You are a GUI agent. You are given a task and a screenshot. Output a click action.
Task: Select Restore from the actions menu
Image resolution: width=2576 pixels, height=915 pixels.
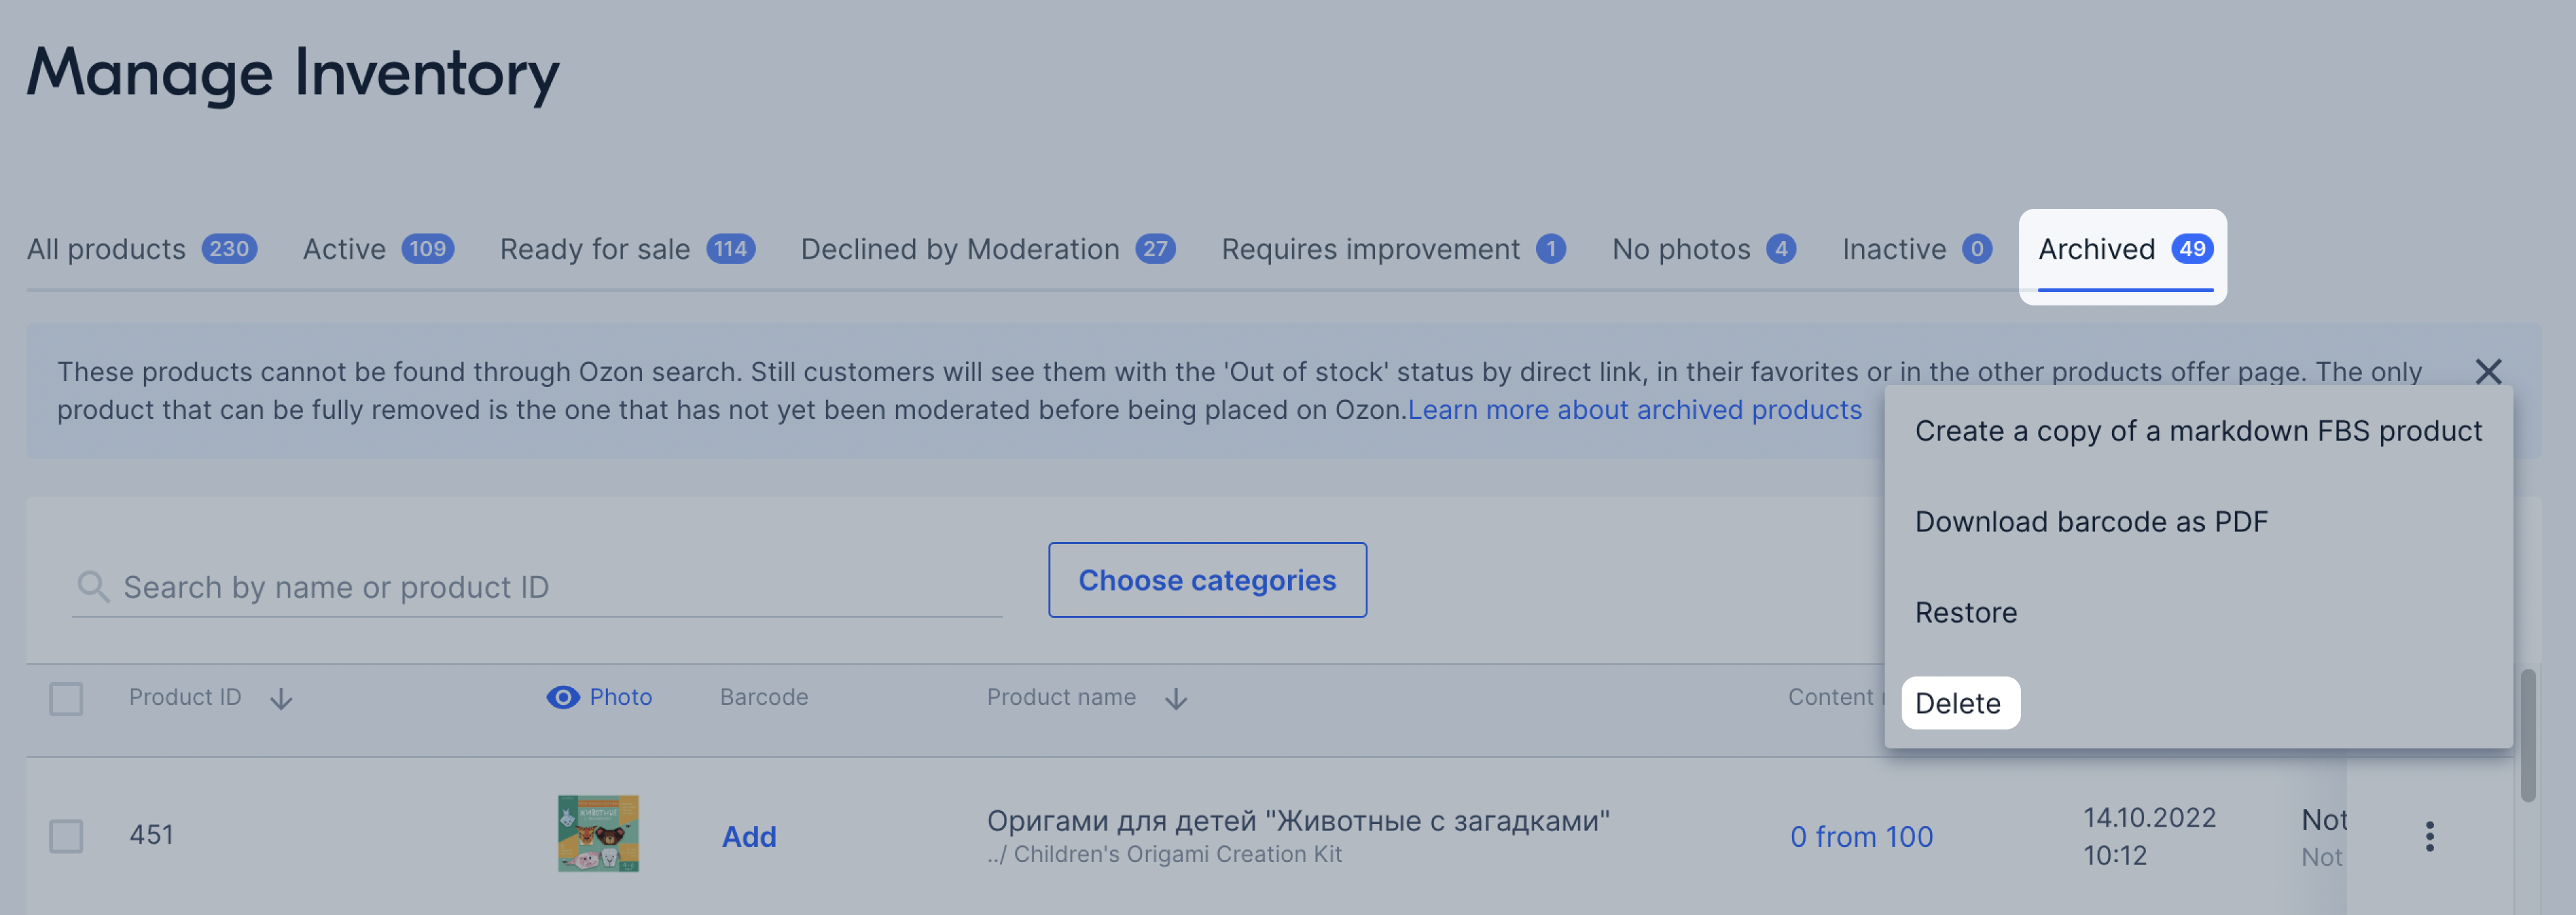[1966, 612]
